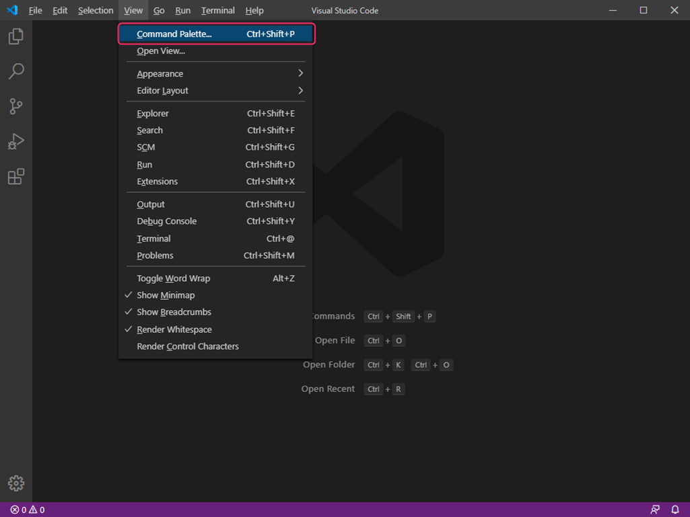Choose Terminal in the View menu list
The image size is (690, 517).
tap(215, 239)
